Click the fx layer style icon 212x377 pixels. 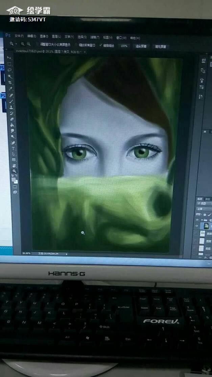206,257
